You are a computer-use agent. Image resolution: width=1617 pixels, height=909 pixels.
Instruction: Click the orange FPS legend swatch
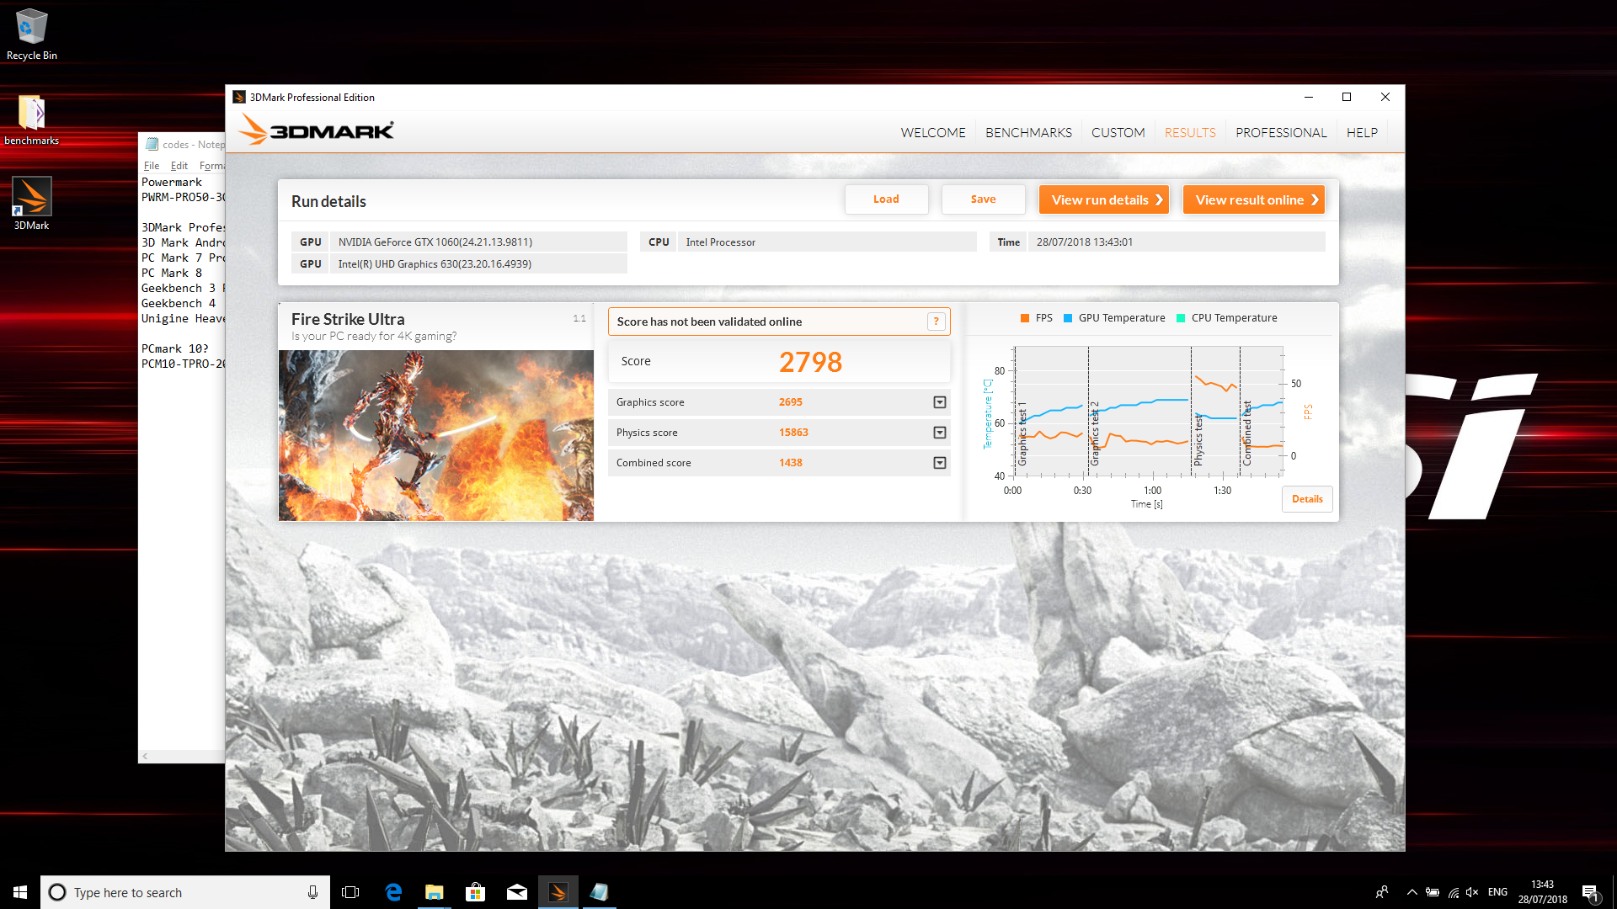(1025, 318)
